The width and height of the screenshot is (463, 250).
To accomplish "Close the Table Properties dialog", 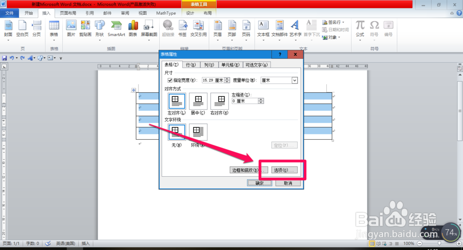I will 295,54.
